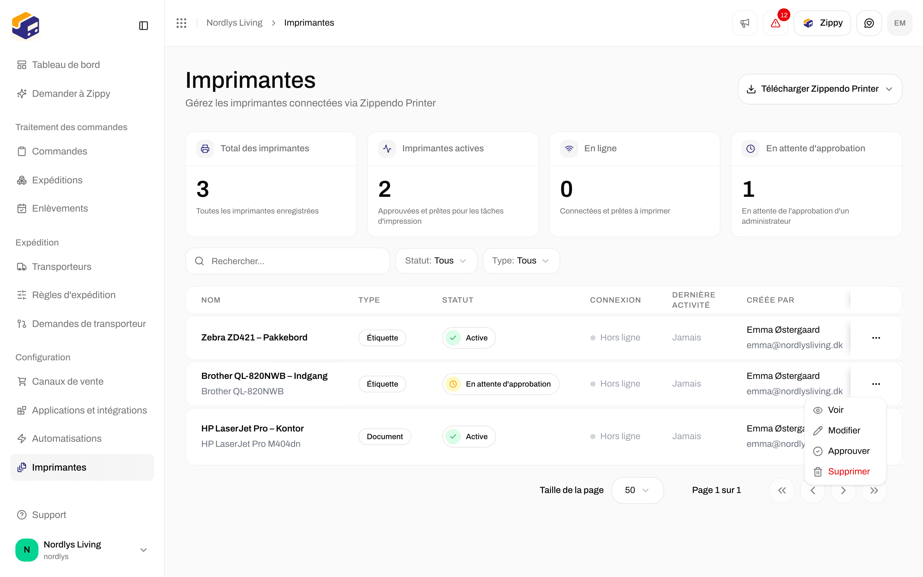Expand the Statut: Tous filter

[x=436, y=261]
